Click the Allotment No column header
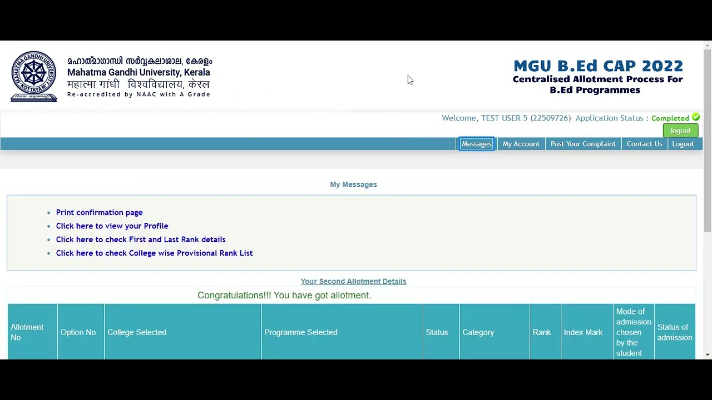The image size is (712, 400). click(32, 332)
